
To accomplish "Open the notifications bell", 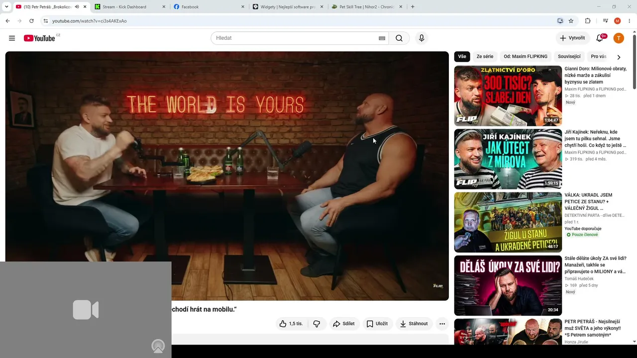I will point(600,38).
